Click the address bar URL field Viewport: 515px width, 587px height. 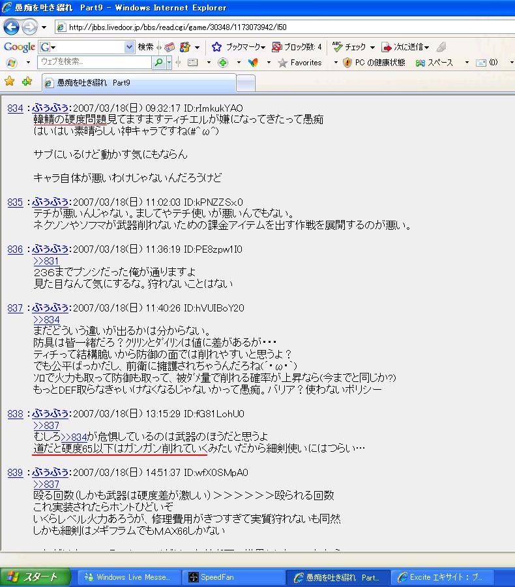pos(284,27)
